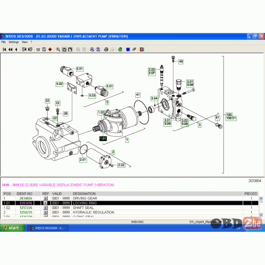The width and height of the screenshot is (265, 265).
Task: Click diagram label 41
Action: coord(138,95)
